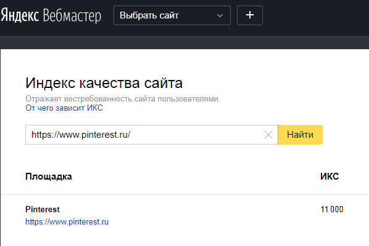Open the От чего зависит ИКС link

[64, 108]
